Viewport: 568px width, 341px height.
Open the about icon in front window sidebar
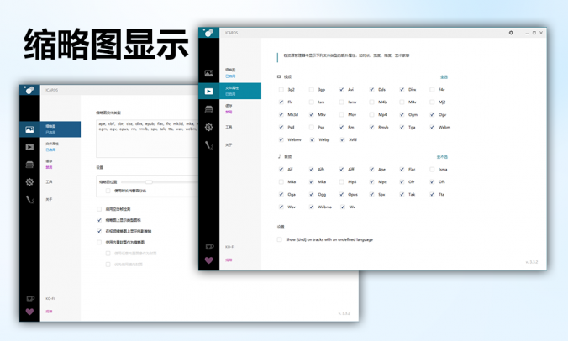[x=208, y=145]
